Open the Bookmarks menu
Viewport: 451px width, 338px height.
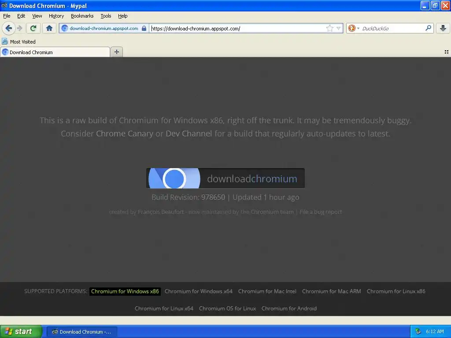click(82, 16)
